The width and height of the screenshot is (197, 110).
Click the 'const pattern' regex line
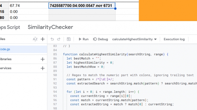(x=90, y=79)
